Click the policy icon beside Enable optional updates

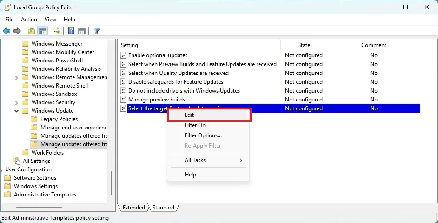123,55
